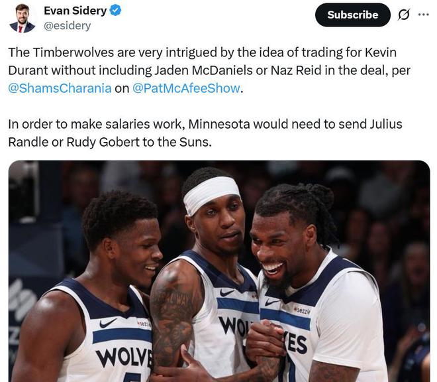The image size is (437, 382).
Task: Click the blue verified badge
Action: pos(115,11)
